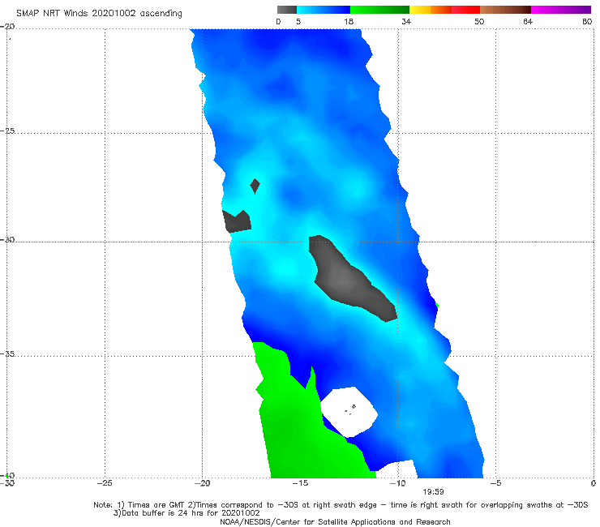Click the note line starting "Note: 1) Times are GMT"
This screenshot has height=527, width=600.
coord(341,505)
